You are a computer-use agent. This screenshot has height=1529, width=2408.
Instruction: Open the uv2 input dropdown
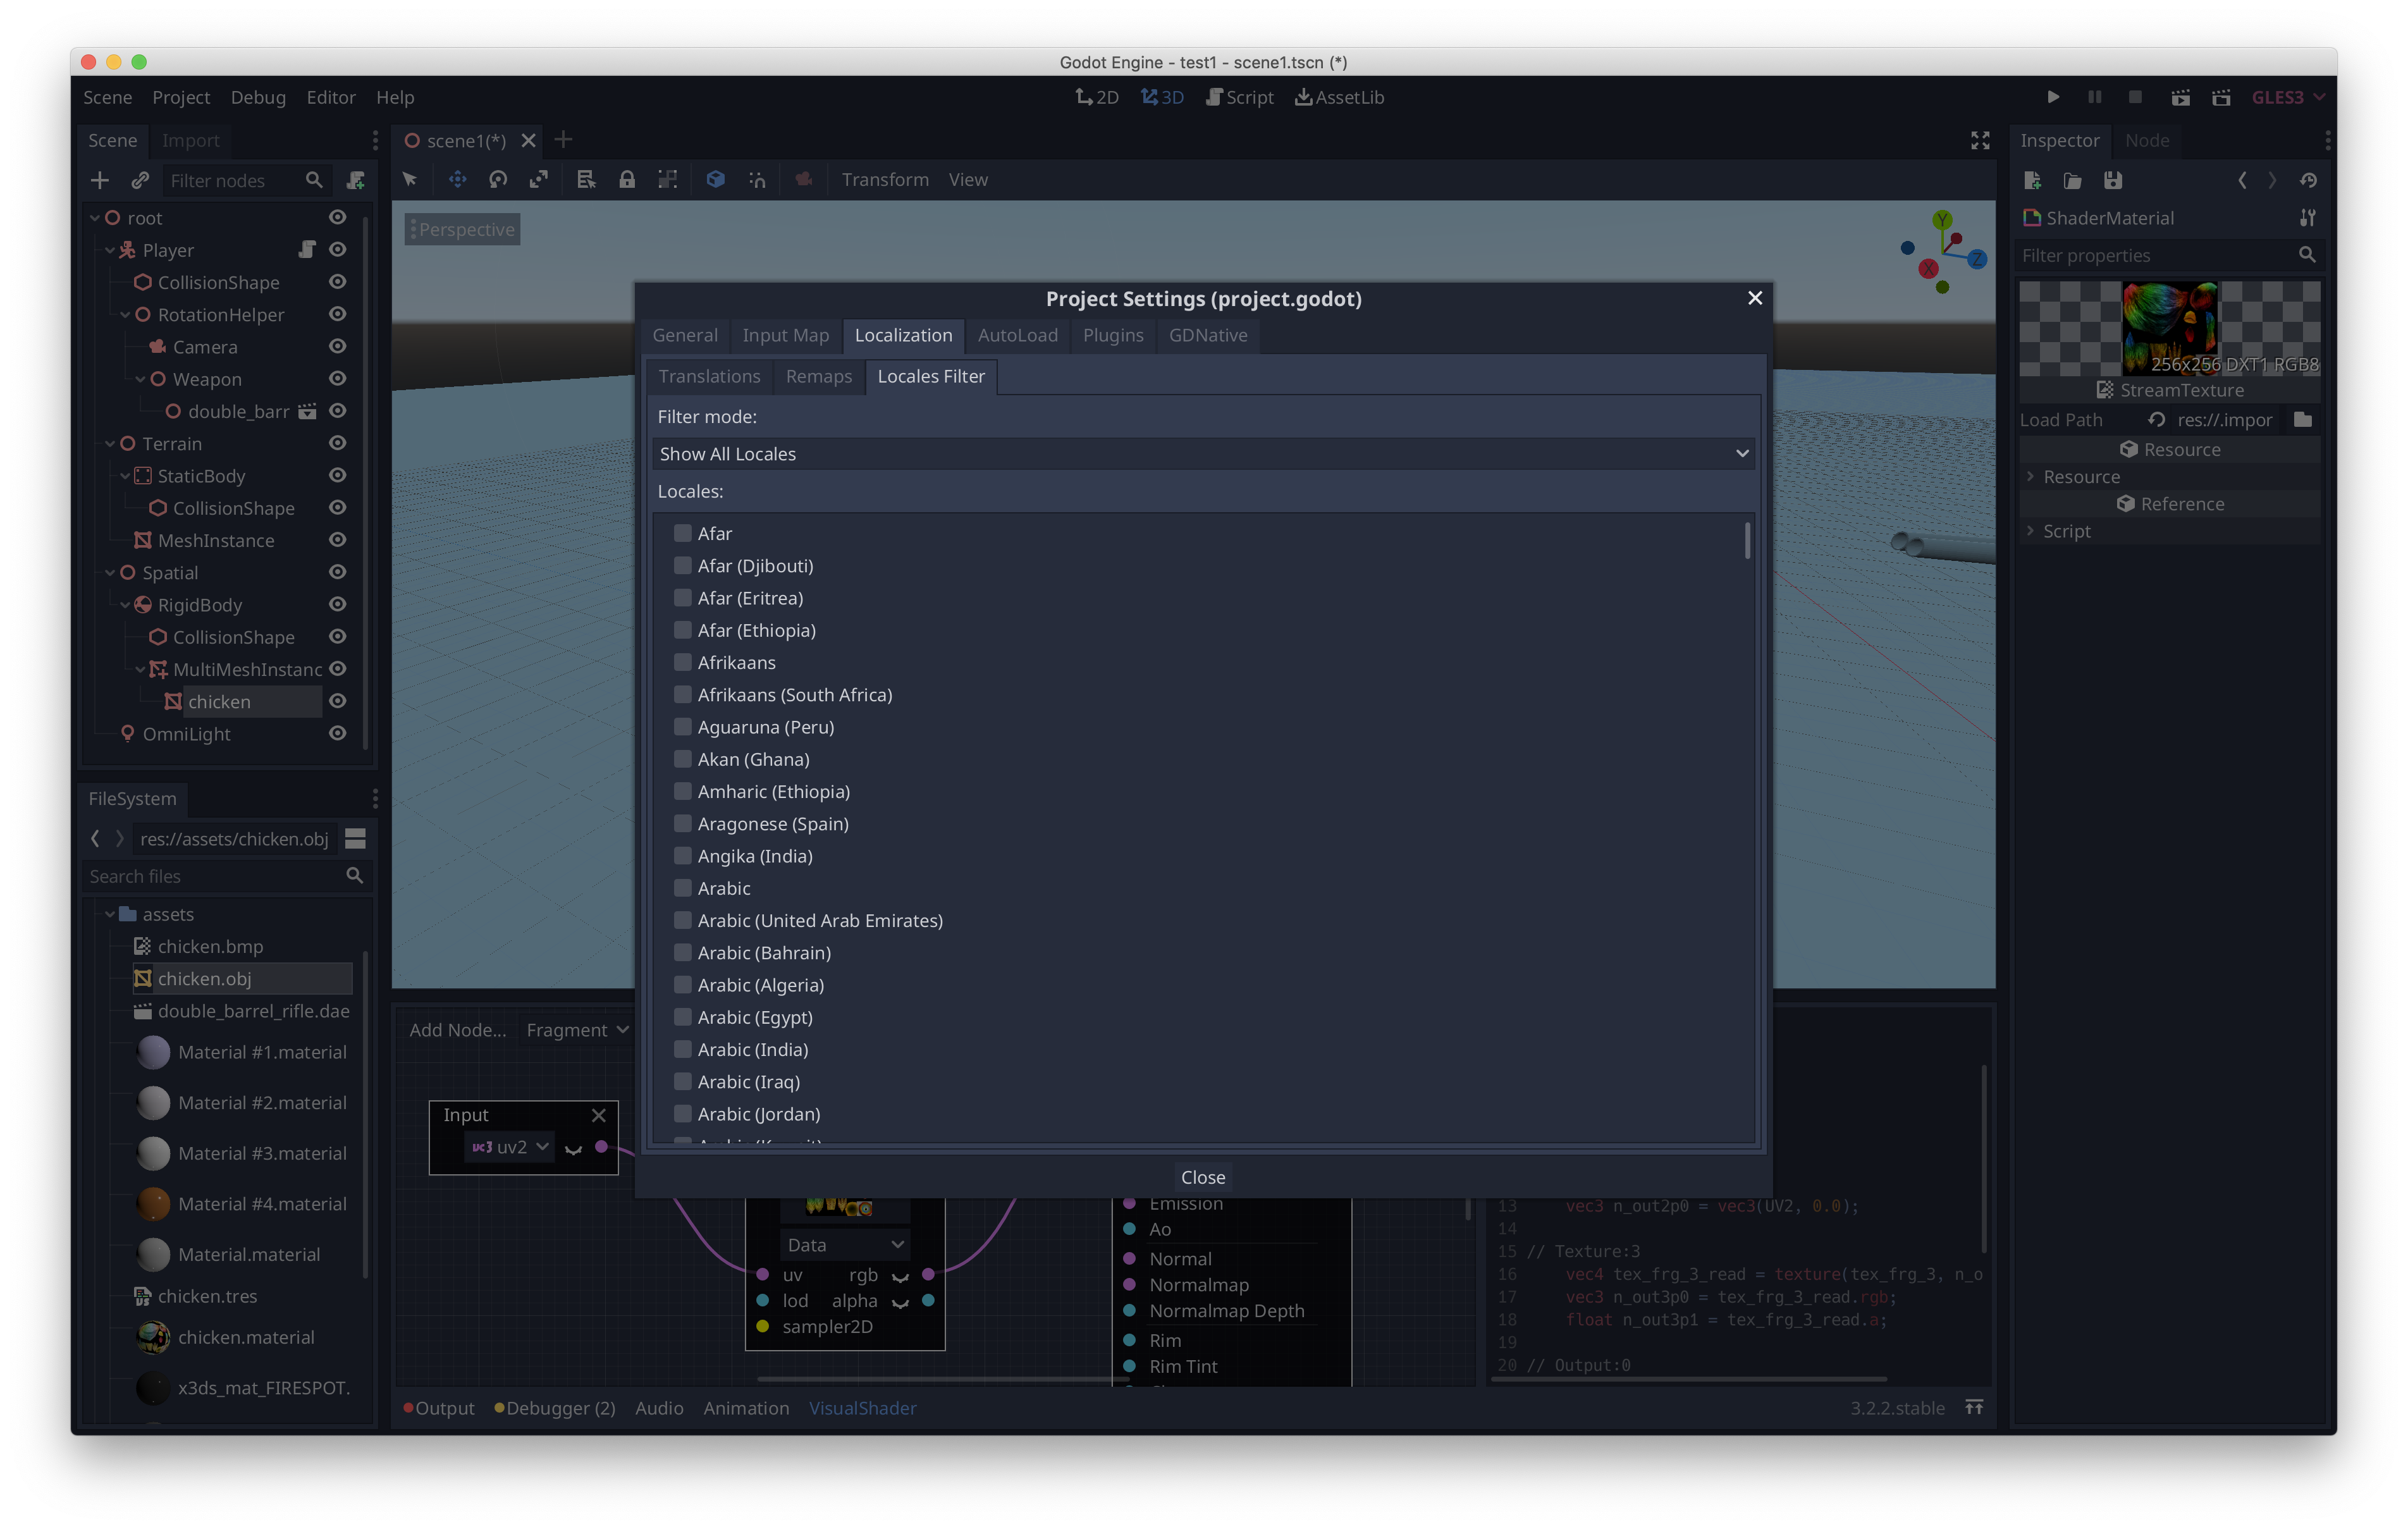pos(510,1147)
